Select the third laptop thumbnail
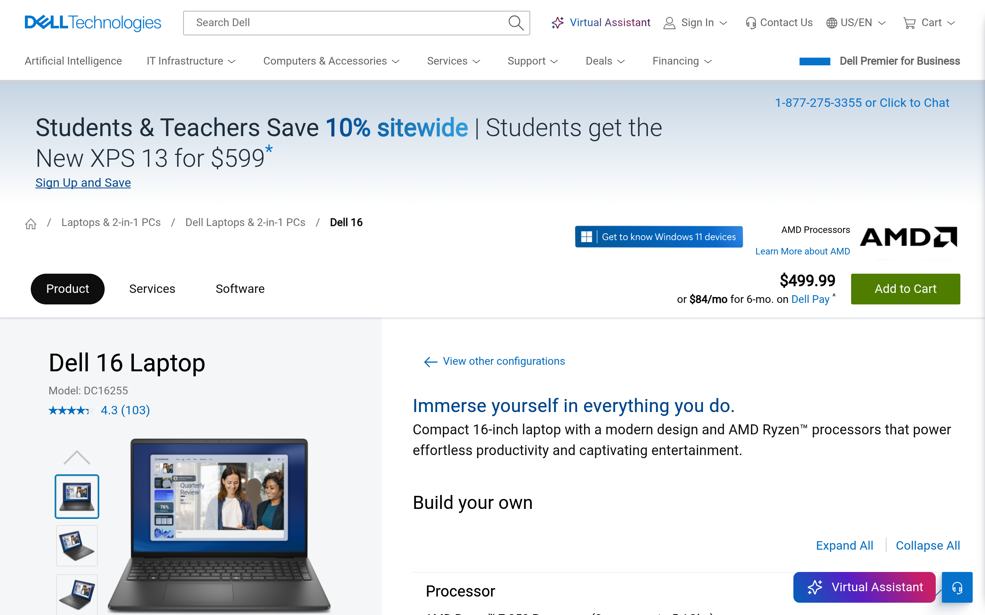The width and height of the screenshot is (985, 615). [77, 594]
